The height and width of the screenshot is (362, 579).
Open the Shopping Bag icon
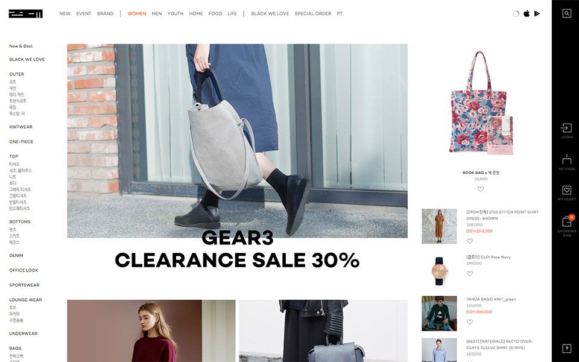point(566,226)
